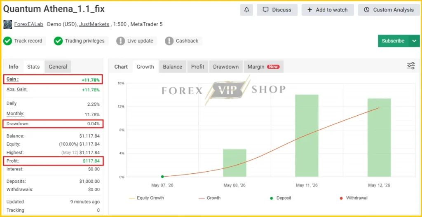Screen dimensions: 422x217
Task: Open the Drawdown chart tab
Action: 226,67
